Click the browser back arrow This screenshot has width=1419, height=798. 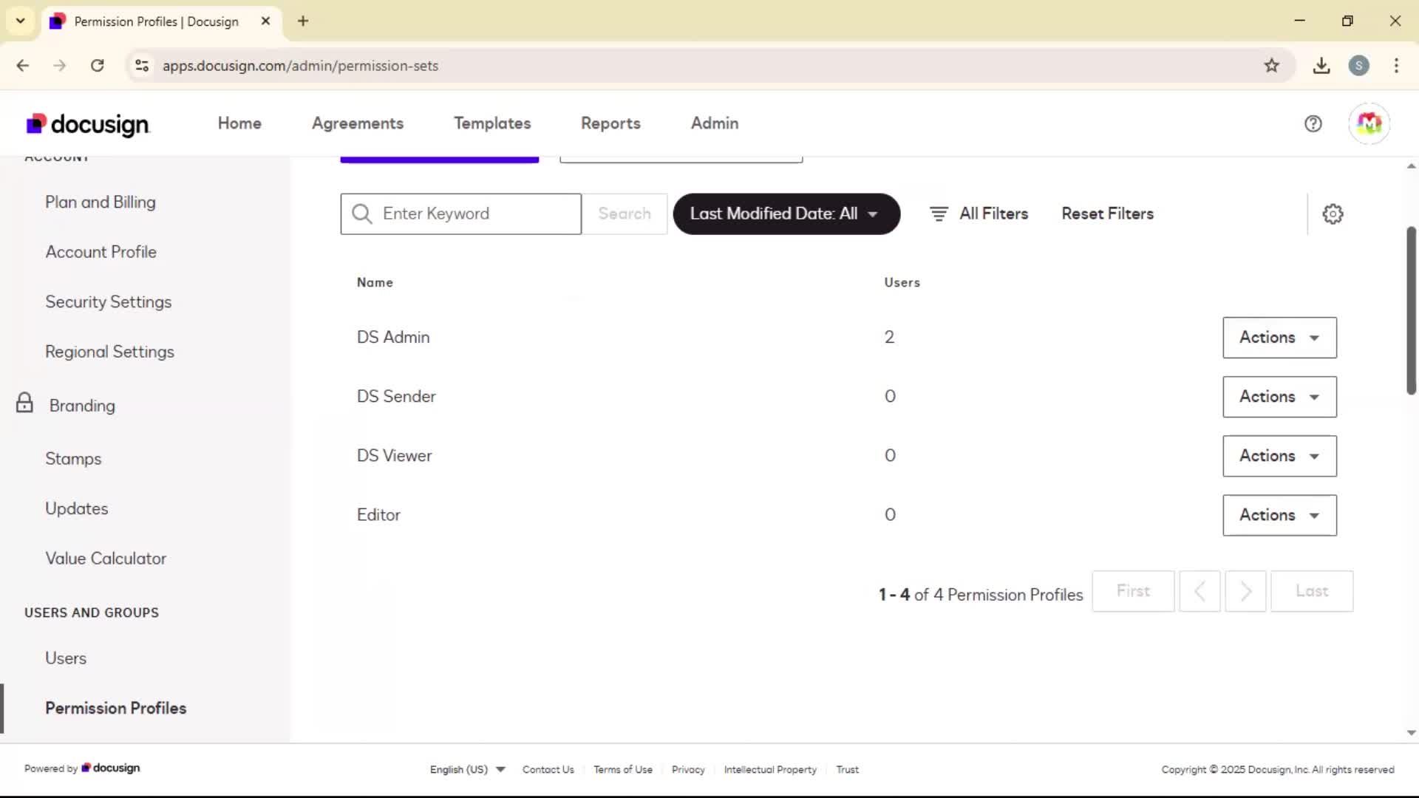pyautogui.click(x=23, y=66)
